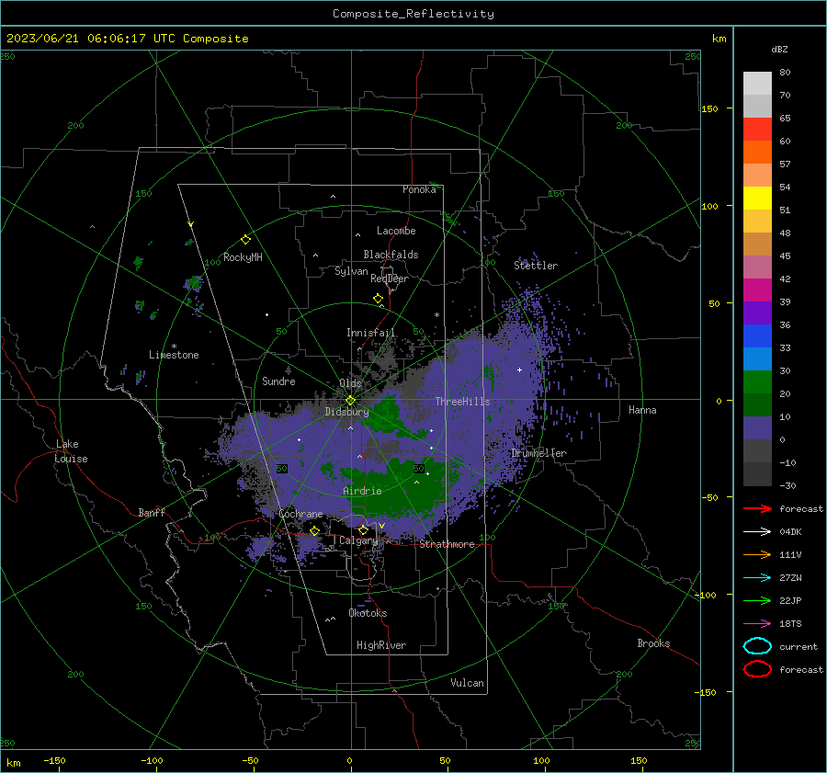Click the yellow diamond marker above RockyMH
Image resolution: width=827 pixels, height=773 pixels.
click(245, 240)
